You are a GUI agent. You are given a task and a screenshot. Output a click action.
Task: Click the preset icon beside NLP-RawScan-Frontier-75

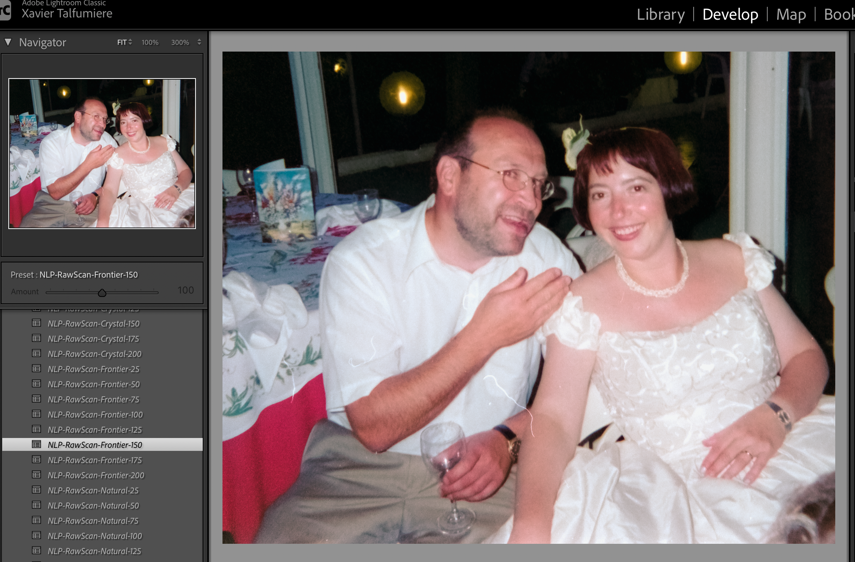[36, 399]
